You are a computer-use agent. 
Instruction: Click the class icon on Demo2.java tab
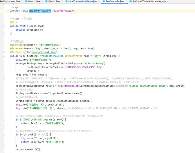pyautogui.click(x=46, y=1)
